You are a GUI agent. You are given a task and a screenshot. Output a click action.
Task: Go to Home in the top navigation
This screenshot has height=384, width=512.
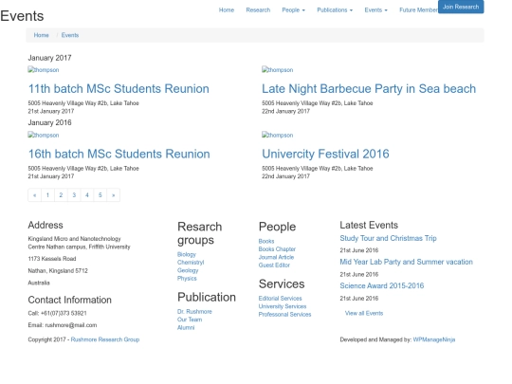(227, 10)
